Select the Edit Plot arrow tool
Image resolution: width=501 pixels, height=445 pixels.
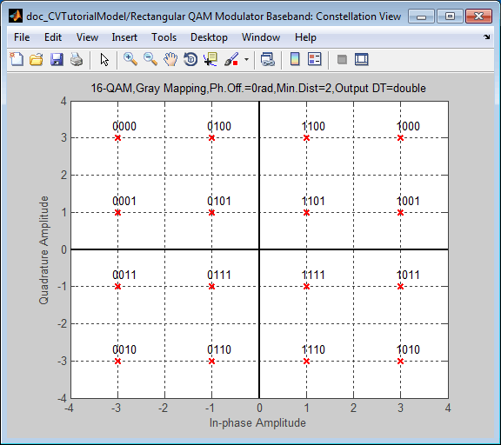click(x=104, y=59)
